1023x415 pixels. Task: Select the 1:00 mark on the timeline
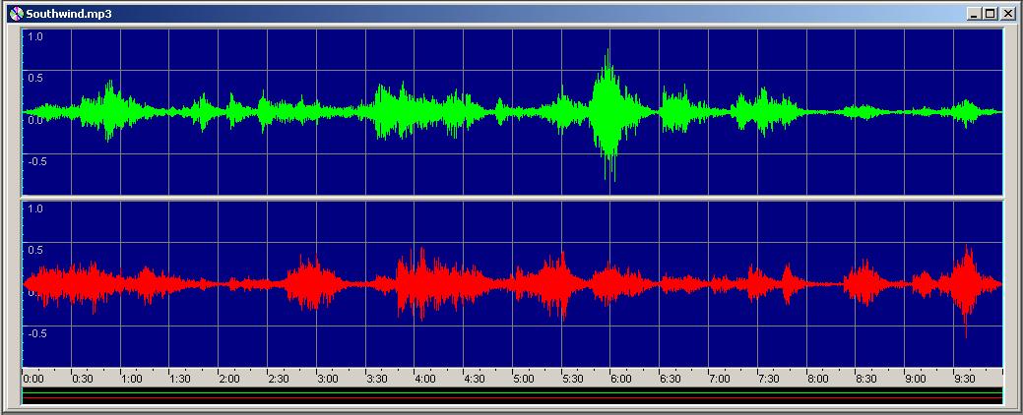coord(130,378)
